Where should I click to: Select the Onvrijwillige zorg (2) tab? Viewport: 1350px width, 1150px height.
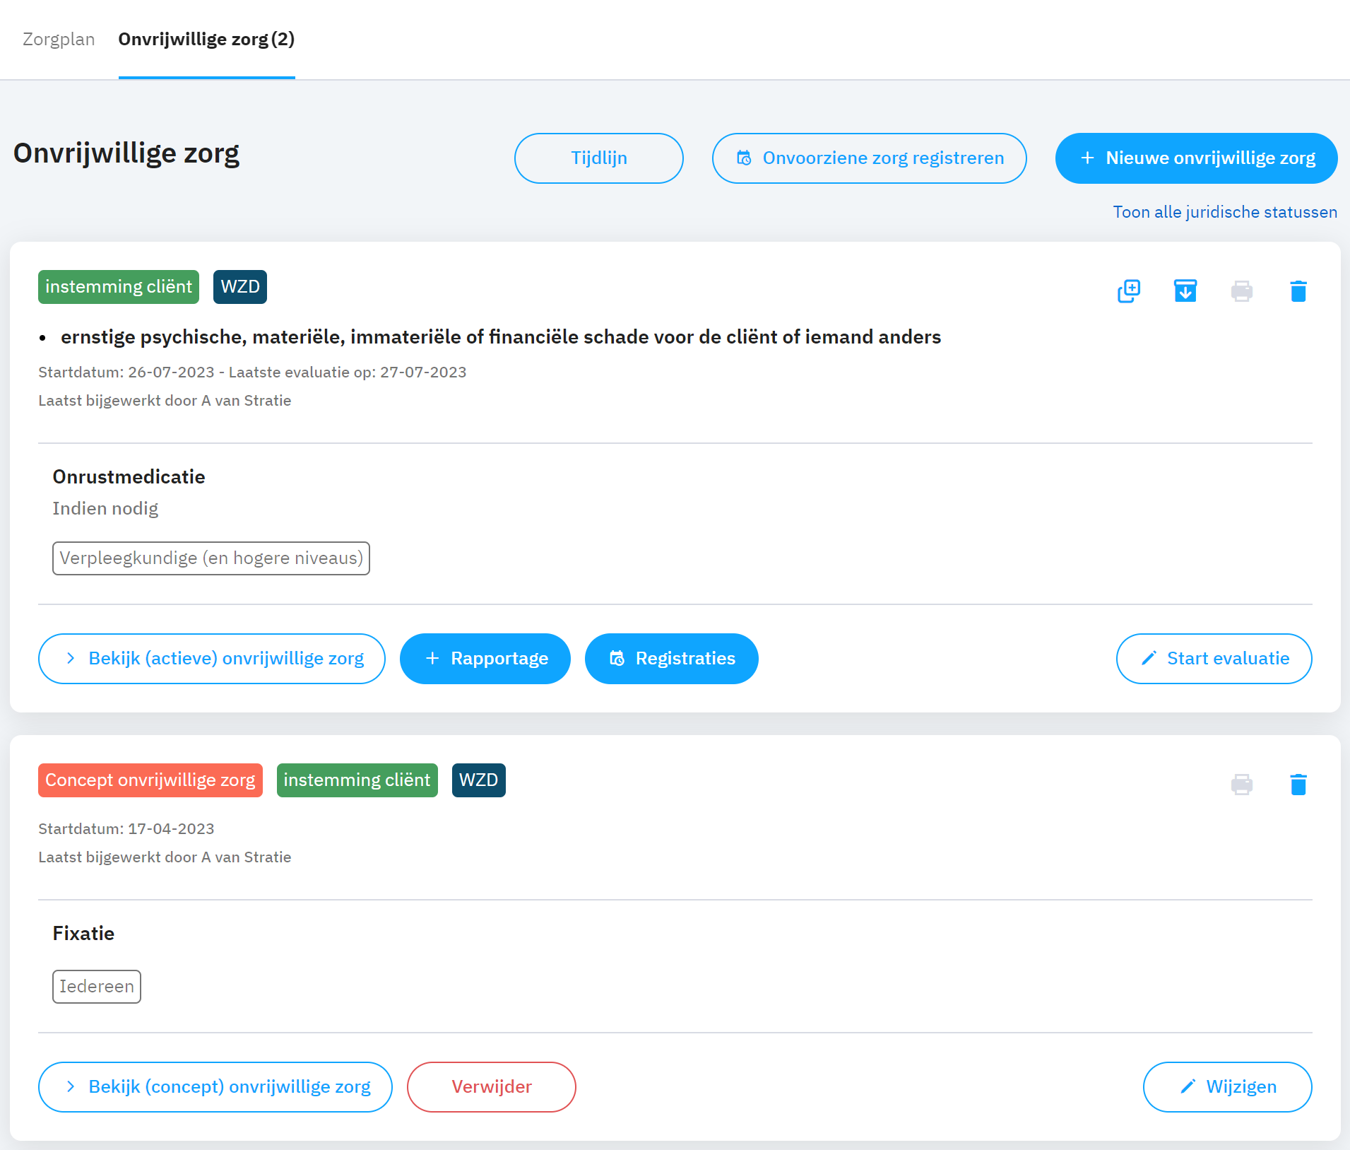[206, 39]
